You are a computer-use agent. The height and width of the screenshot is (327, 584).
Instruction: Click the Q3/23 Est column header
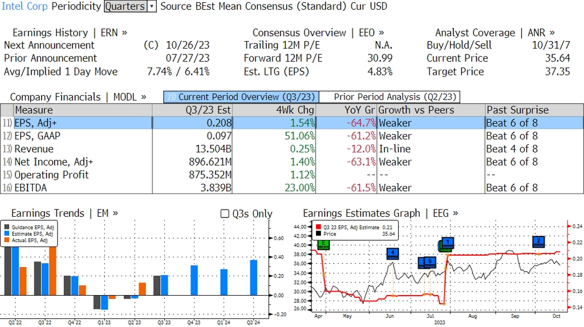tap(192, 110)
